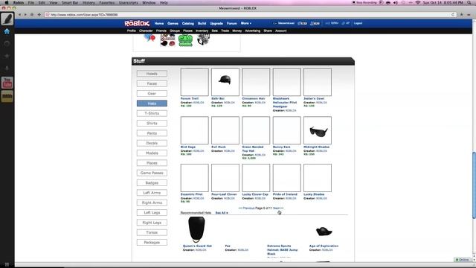Viewport: 476px width, 268px height.
Task: Select the Torsos category button
Action: point(152,232)
